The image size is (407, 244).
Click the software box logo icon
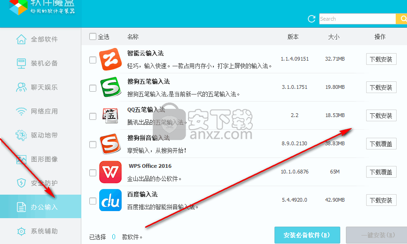coord(18,7)
